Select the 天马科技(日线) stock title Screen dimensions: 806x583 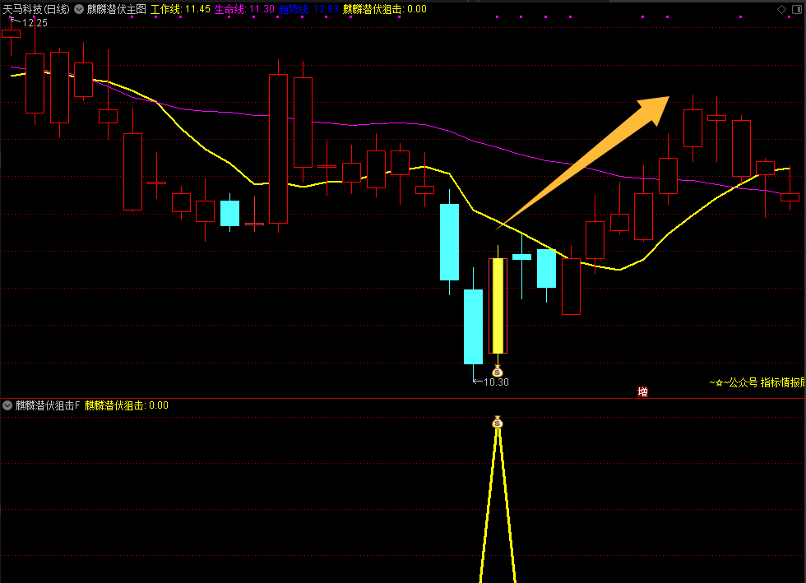coord(36,9)
